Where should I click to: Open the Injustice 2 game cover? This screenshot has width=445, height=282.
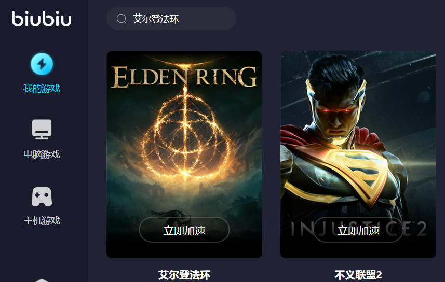tap(358, 154)
